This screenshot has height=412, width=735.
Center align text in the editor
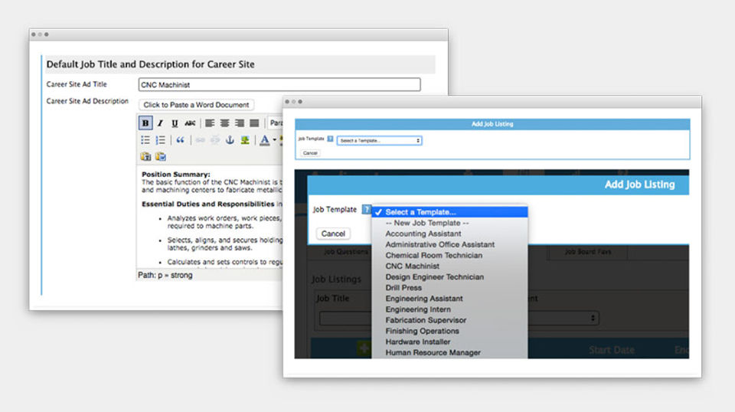click(x=224, y=123)
